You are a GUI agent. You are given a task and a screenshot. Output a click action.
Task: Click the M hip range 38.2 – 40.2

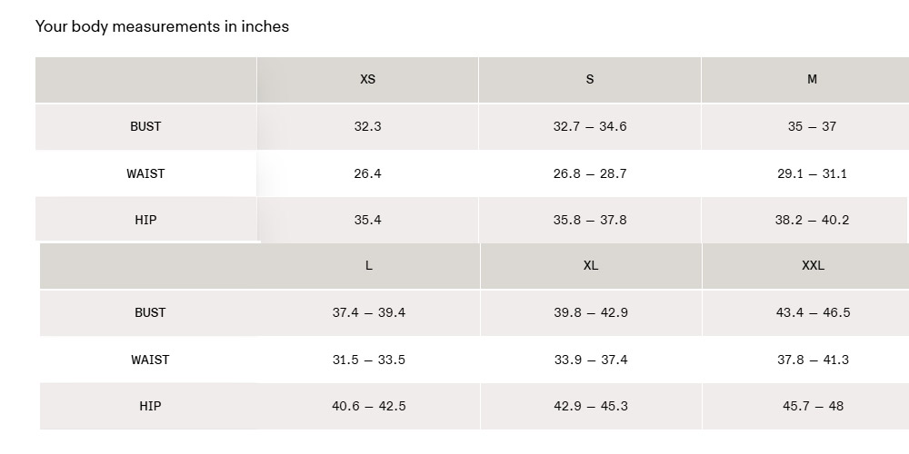[812, 220]
